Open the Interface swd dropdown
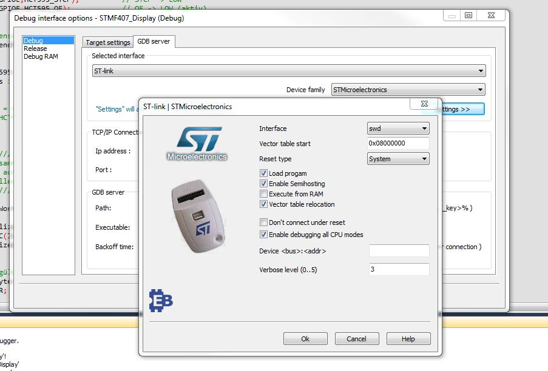The width and height of the screenshot is (548, 371). click(398, 129)
